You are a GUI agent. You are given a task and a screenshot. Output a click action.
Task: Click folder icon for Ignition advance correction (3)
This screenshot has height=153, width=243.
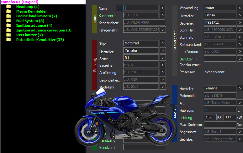point(8,30)
